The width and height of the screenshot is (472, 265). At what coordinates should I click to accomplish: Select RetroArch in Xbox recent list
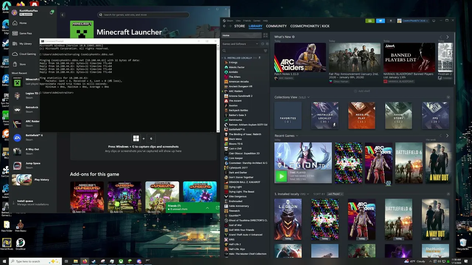coord(26,109)
